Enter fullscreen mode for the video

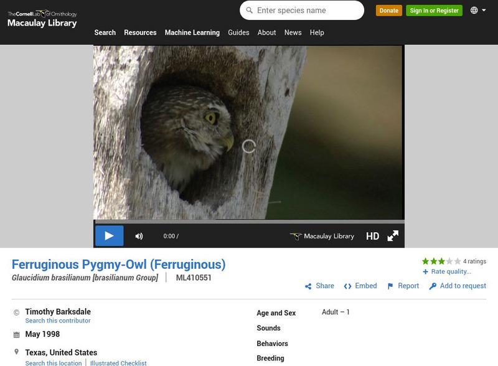click(393, 236)
